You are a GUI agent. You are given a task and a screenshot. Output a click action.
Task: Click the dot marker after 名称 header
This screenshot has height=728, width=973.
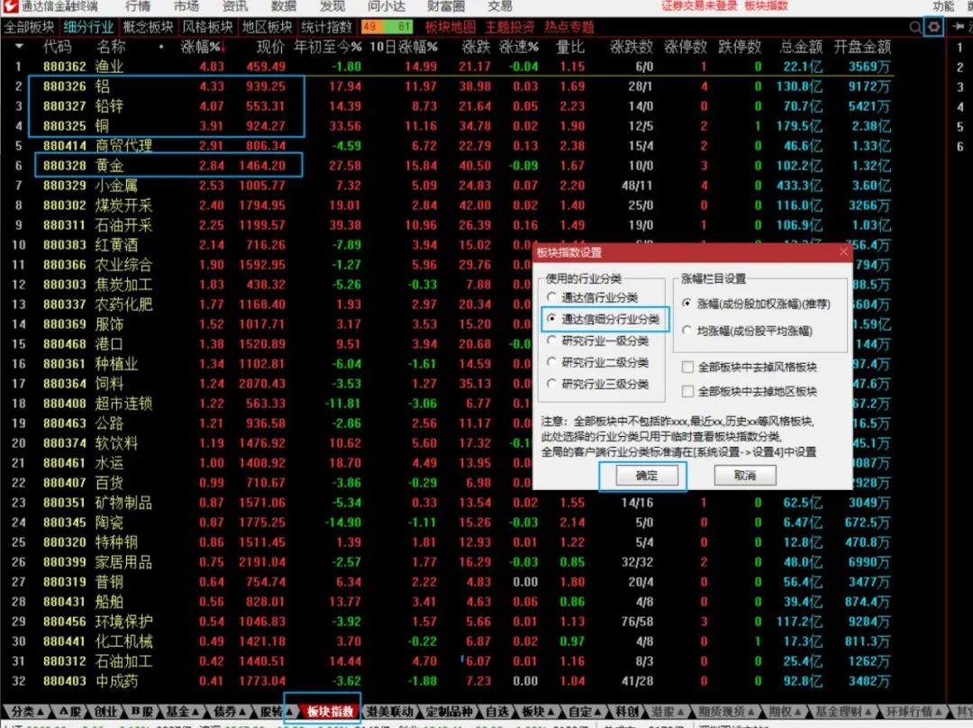click(161, 47)
